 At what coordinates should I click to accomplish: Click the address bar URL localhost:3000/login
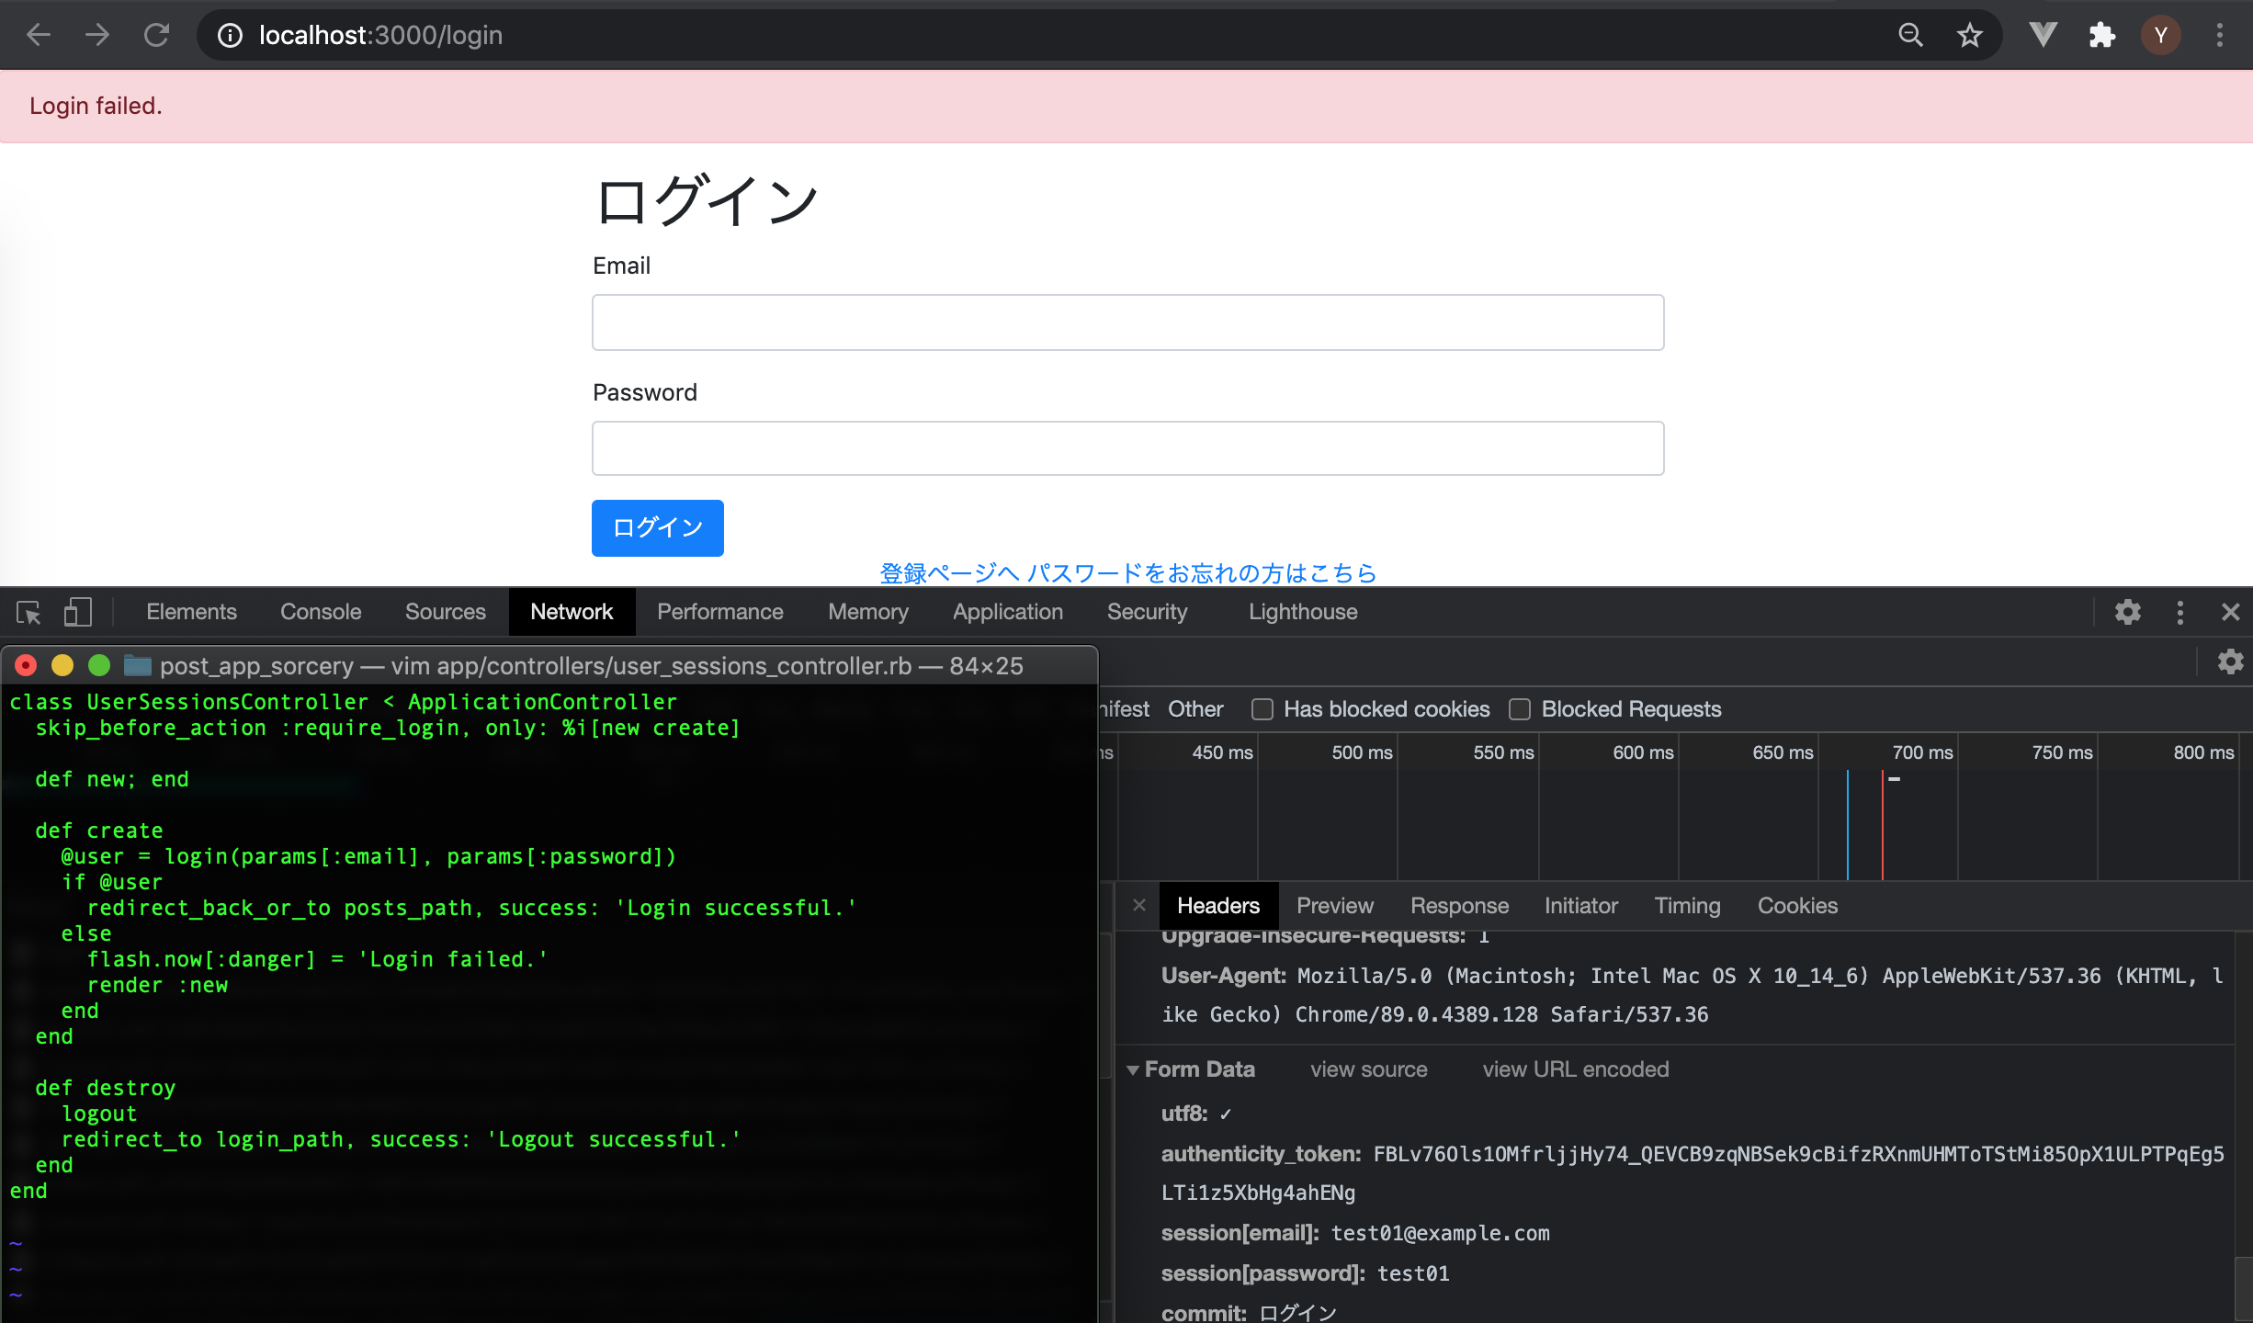click(380, 35)
